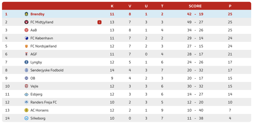Click the K matches played column header
Screen dimensions: 253x124
pyautogui.click(x=112, y=6)
